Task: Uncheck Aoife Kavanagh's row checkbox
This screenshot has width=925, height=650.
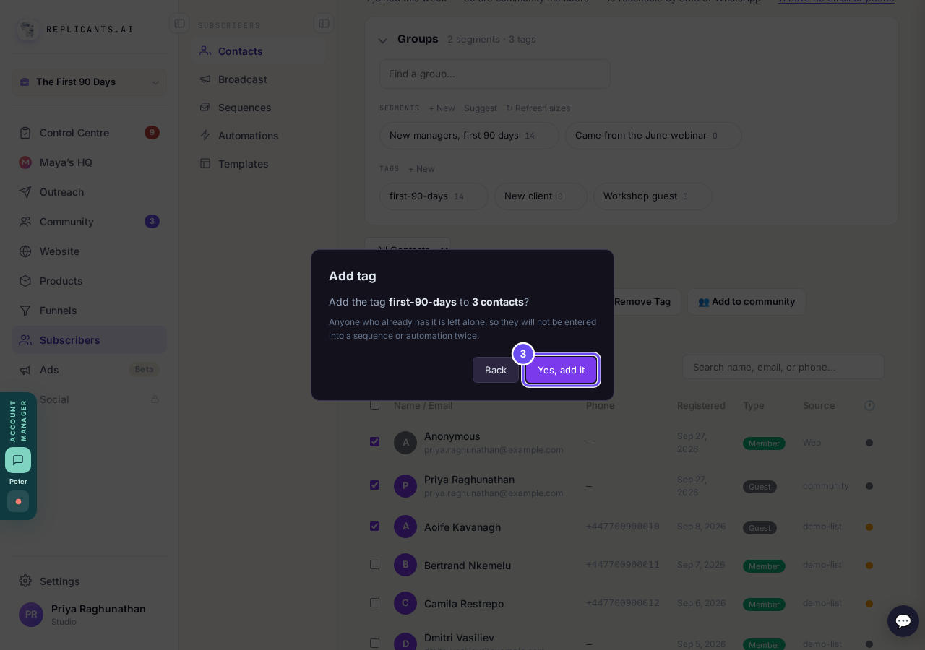Action: 374,526
